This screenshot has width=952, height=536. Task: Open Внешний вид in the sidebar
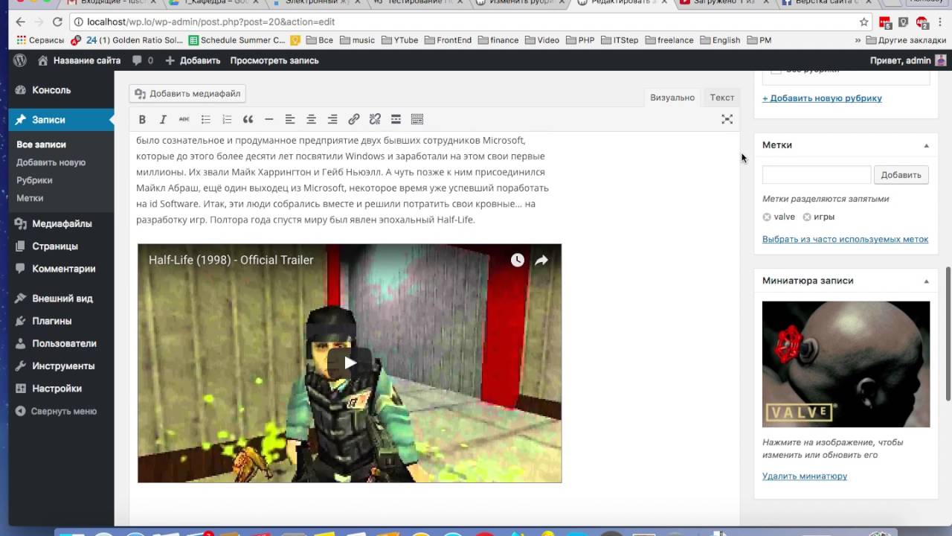point(61,299)
